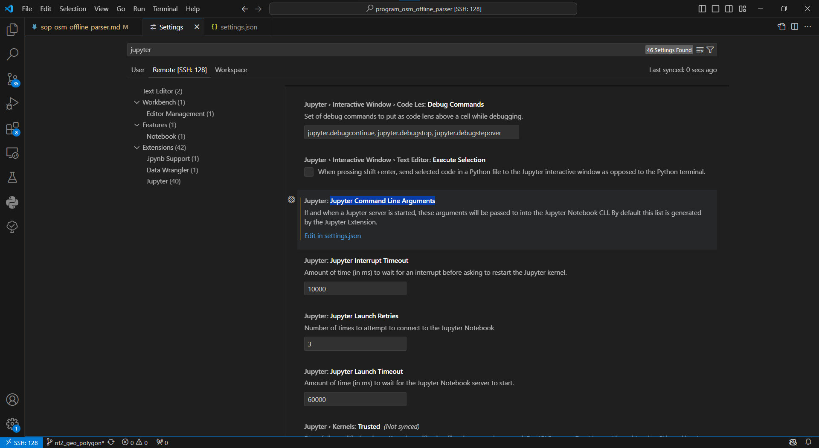Open the Extensions view
The image size is (819, 448).
point(12,128)
